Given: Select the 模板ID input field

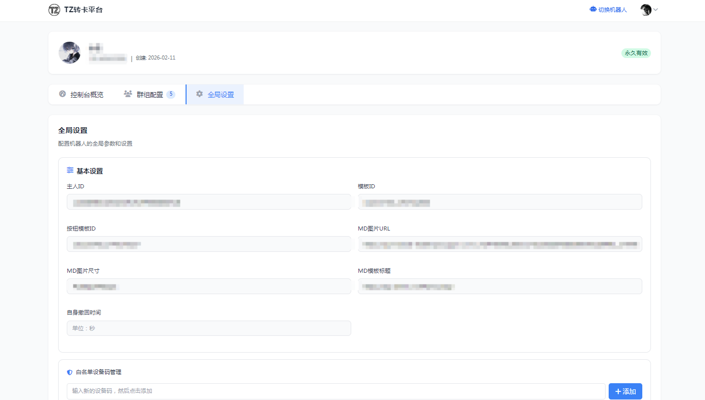Looking at the screenshot, I should 500,202.
